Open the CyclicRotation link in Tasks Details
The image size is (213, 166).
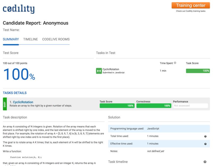(23, 102)
